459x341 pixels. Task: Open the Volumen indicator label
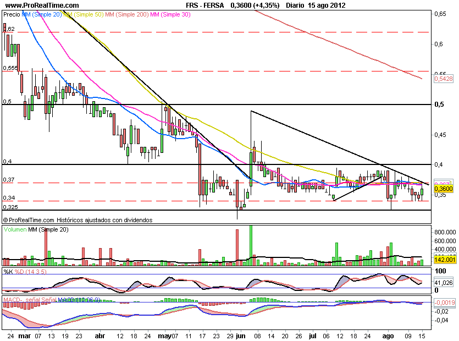(x=15, y=229)
